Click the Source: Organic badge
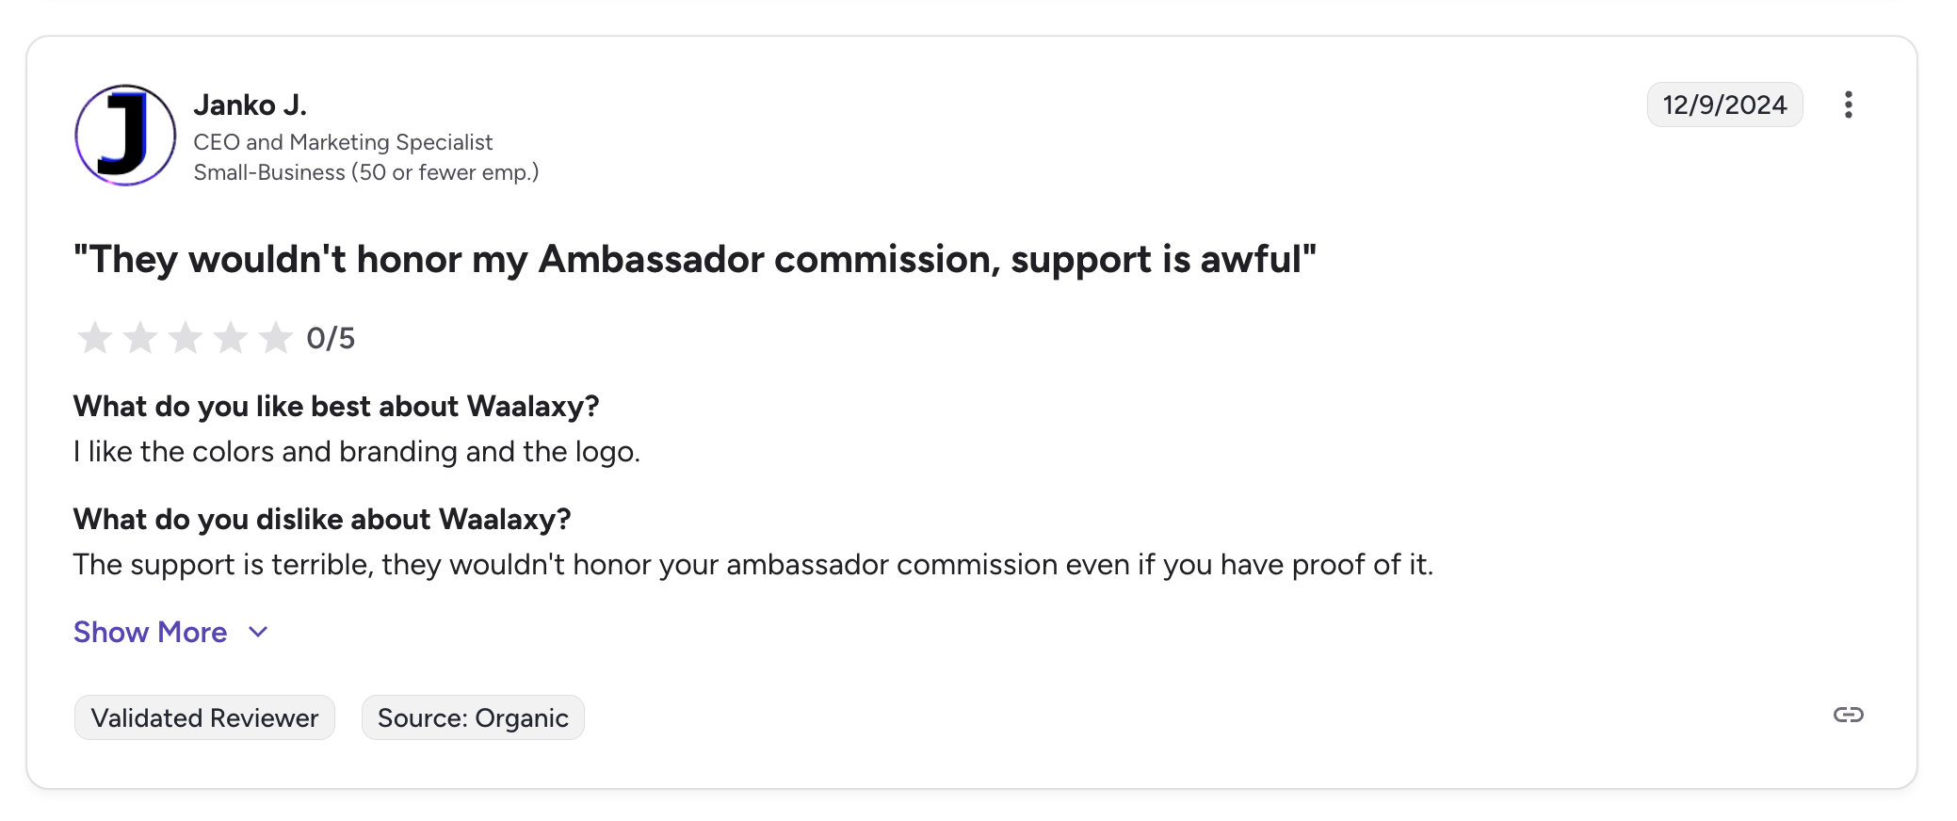1957x821 pixels. click(473, 718)
